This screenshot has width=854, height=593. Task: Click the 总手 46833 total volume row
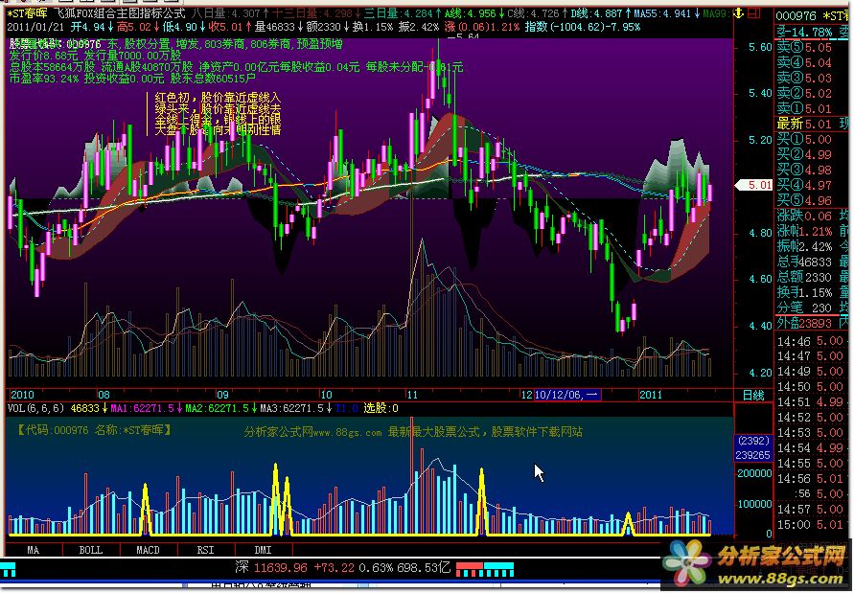tap(813, 262)
